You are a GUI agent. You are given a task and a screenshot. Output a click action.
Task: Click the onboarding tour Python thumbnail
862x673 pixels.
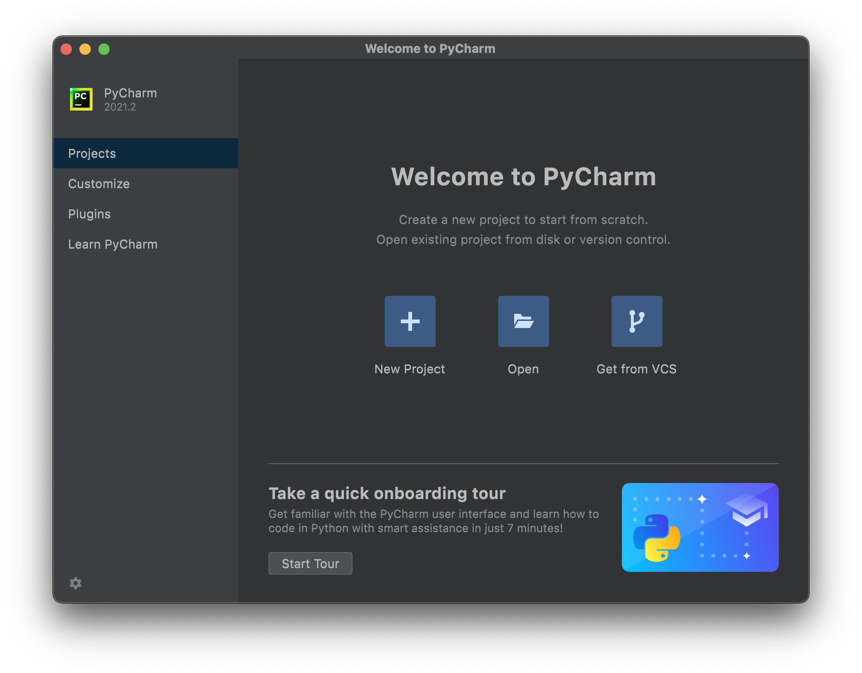[x=700, y=527]
